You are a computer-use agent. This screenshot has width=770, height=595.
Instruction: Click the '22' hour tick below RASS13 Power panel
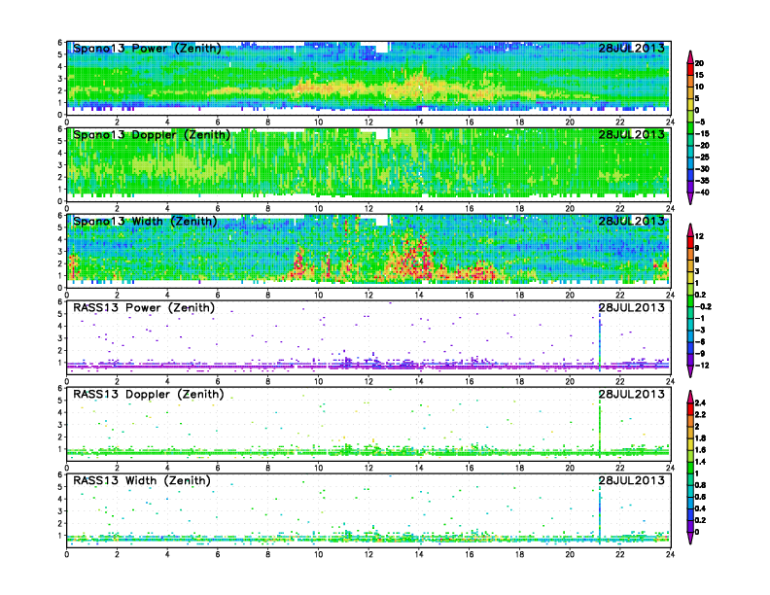[619, 381]
